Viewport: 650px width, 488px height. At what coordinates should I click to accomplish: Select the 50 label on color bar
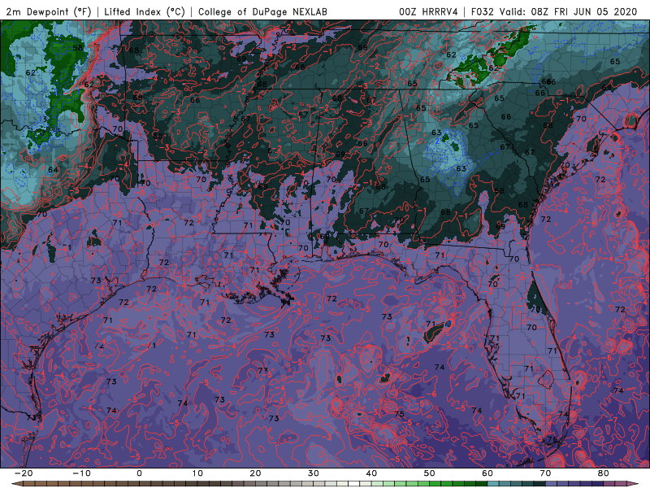click(430, 473)
